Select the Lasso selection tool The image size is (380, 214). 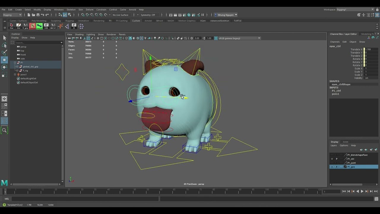click(x=4, y=45)
